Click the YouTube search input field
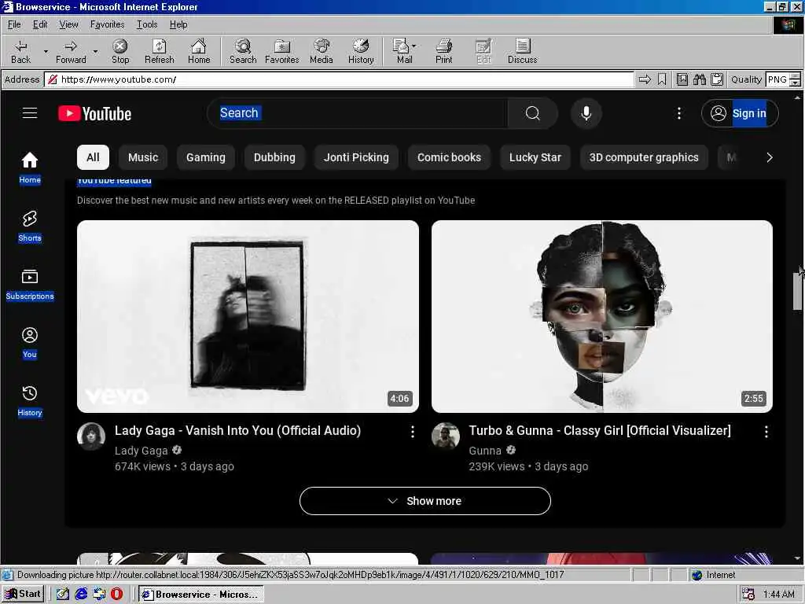This screenshot has height=604, width=805. [x=358, y=113]
